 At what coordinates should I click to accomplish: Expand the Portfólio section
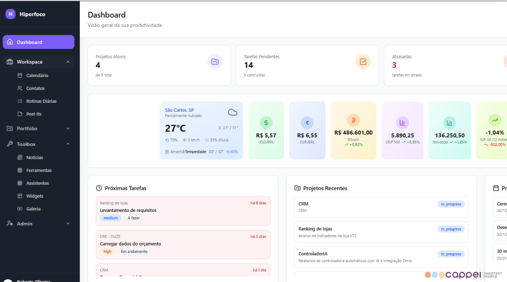click(x=68, y=128)
